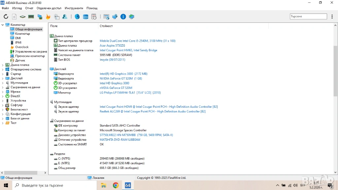Collapse the root Компютър tree node

click(3, 25)
